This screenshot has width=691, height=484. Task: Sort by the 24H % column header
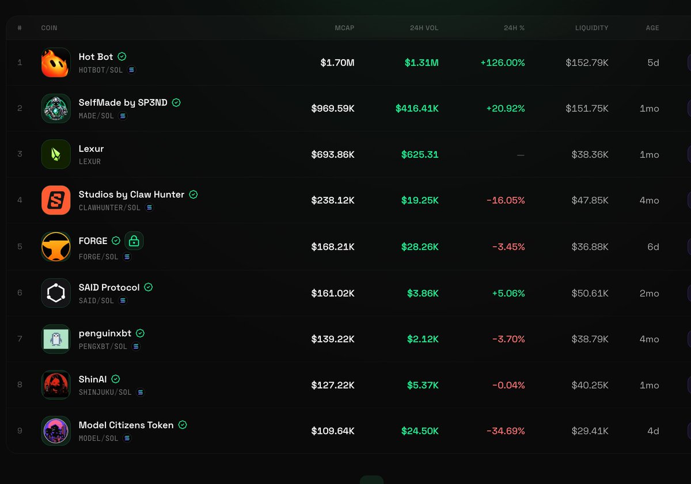[514, 28]
